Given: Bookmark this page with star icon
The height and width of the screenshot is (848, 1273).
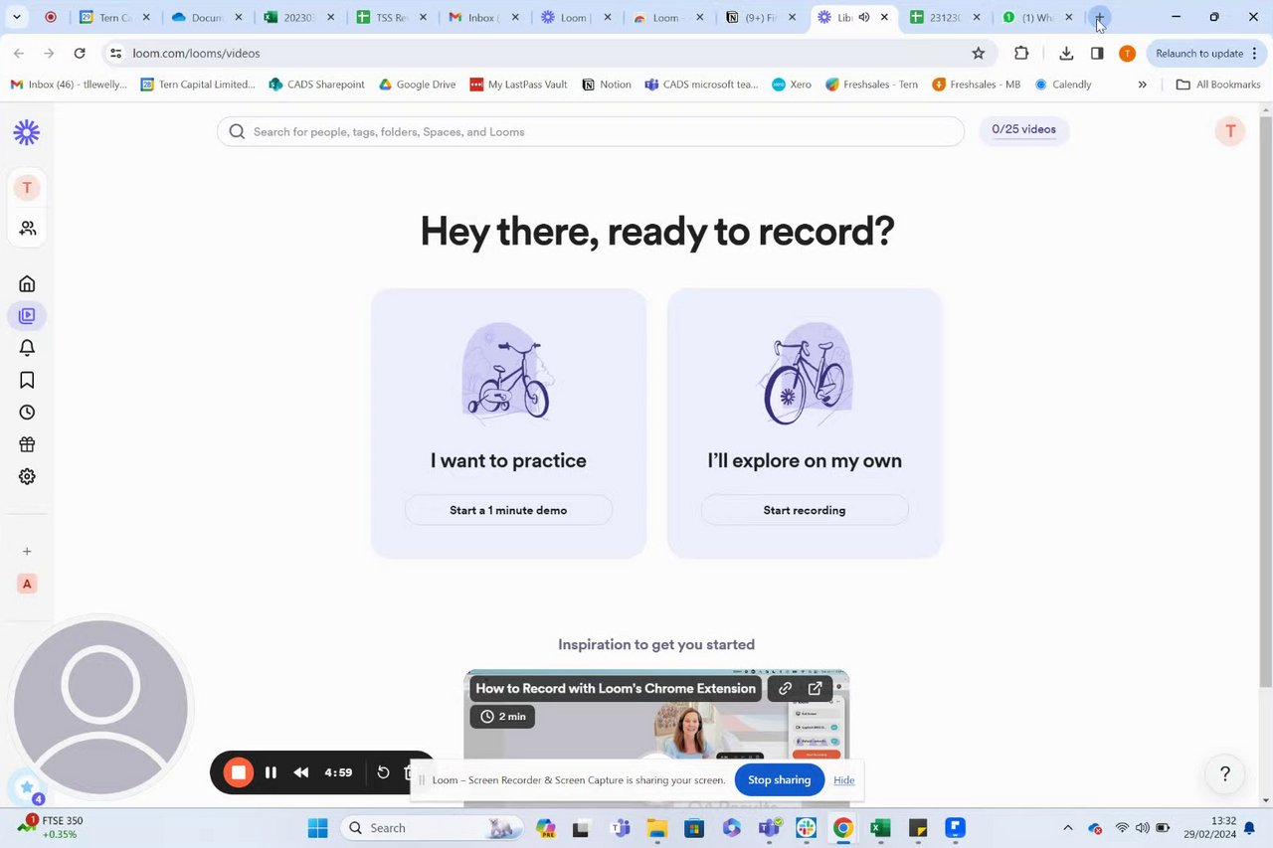Looking at the screenshot, I should pyautogui.click(x=978, y=53).
